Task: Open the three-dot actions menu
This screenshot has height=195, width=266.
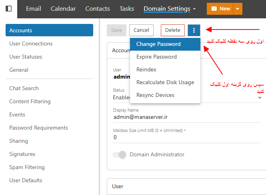Action: pyautogui.click(x=194, y=30)
